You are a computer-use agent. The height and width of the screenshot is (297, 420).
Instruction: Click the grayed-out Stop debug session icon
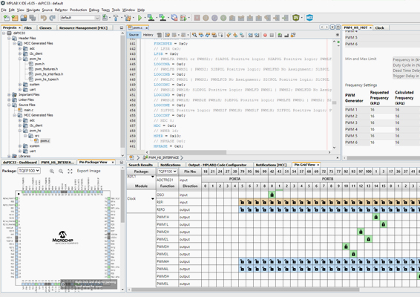197,18
